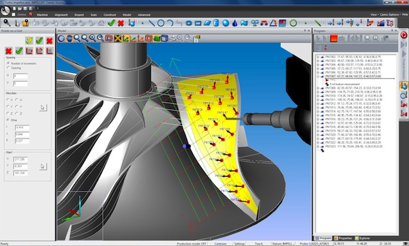
Task: Select the blue plane feature tool
Action: 207,23
